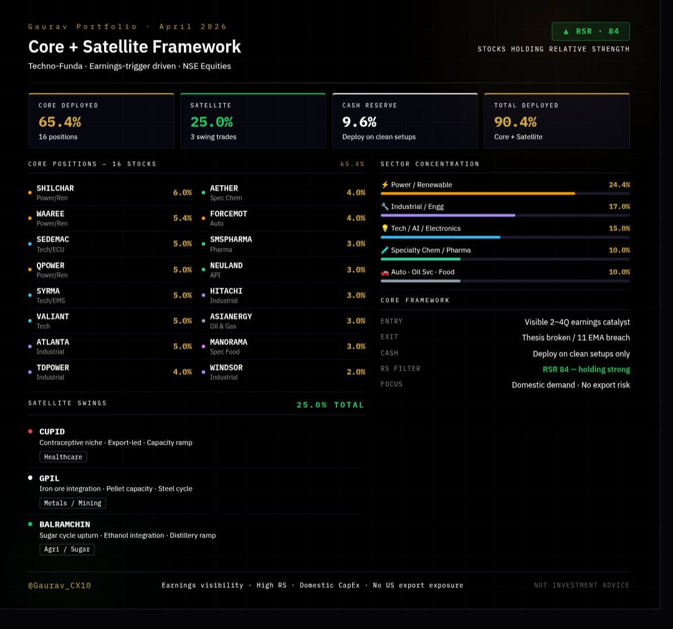The width and height of the screenshot is (673, 629).
Task: Click the Specialty Chem / Pharma green bar
Action: [x=420, y=259]
